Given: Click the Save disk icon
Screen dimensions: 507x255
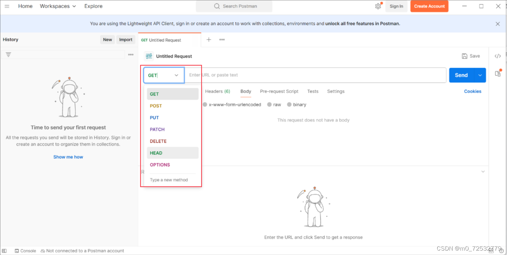Looking at the screenshot, I should click(x=465, y=56).
